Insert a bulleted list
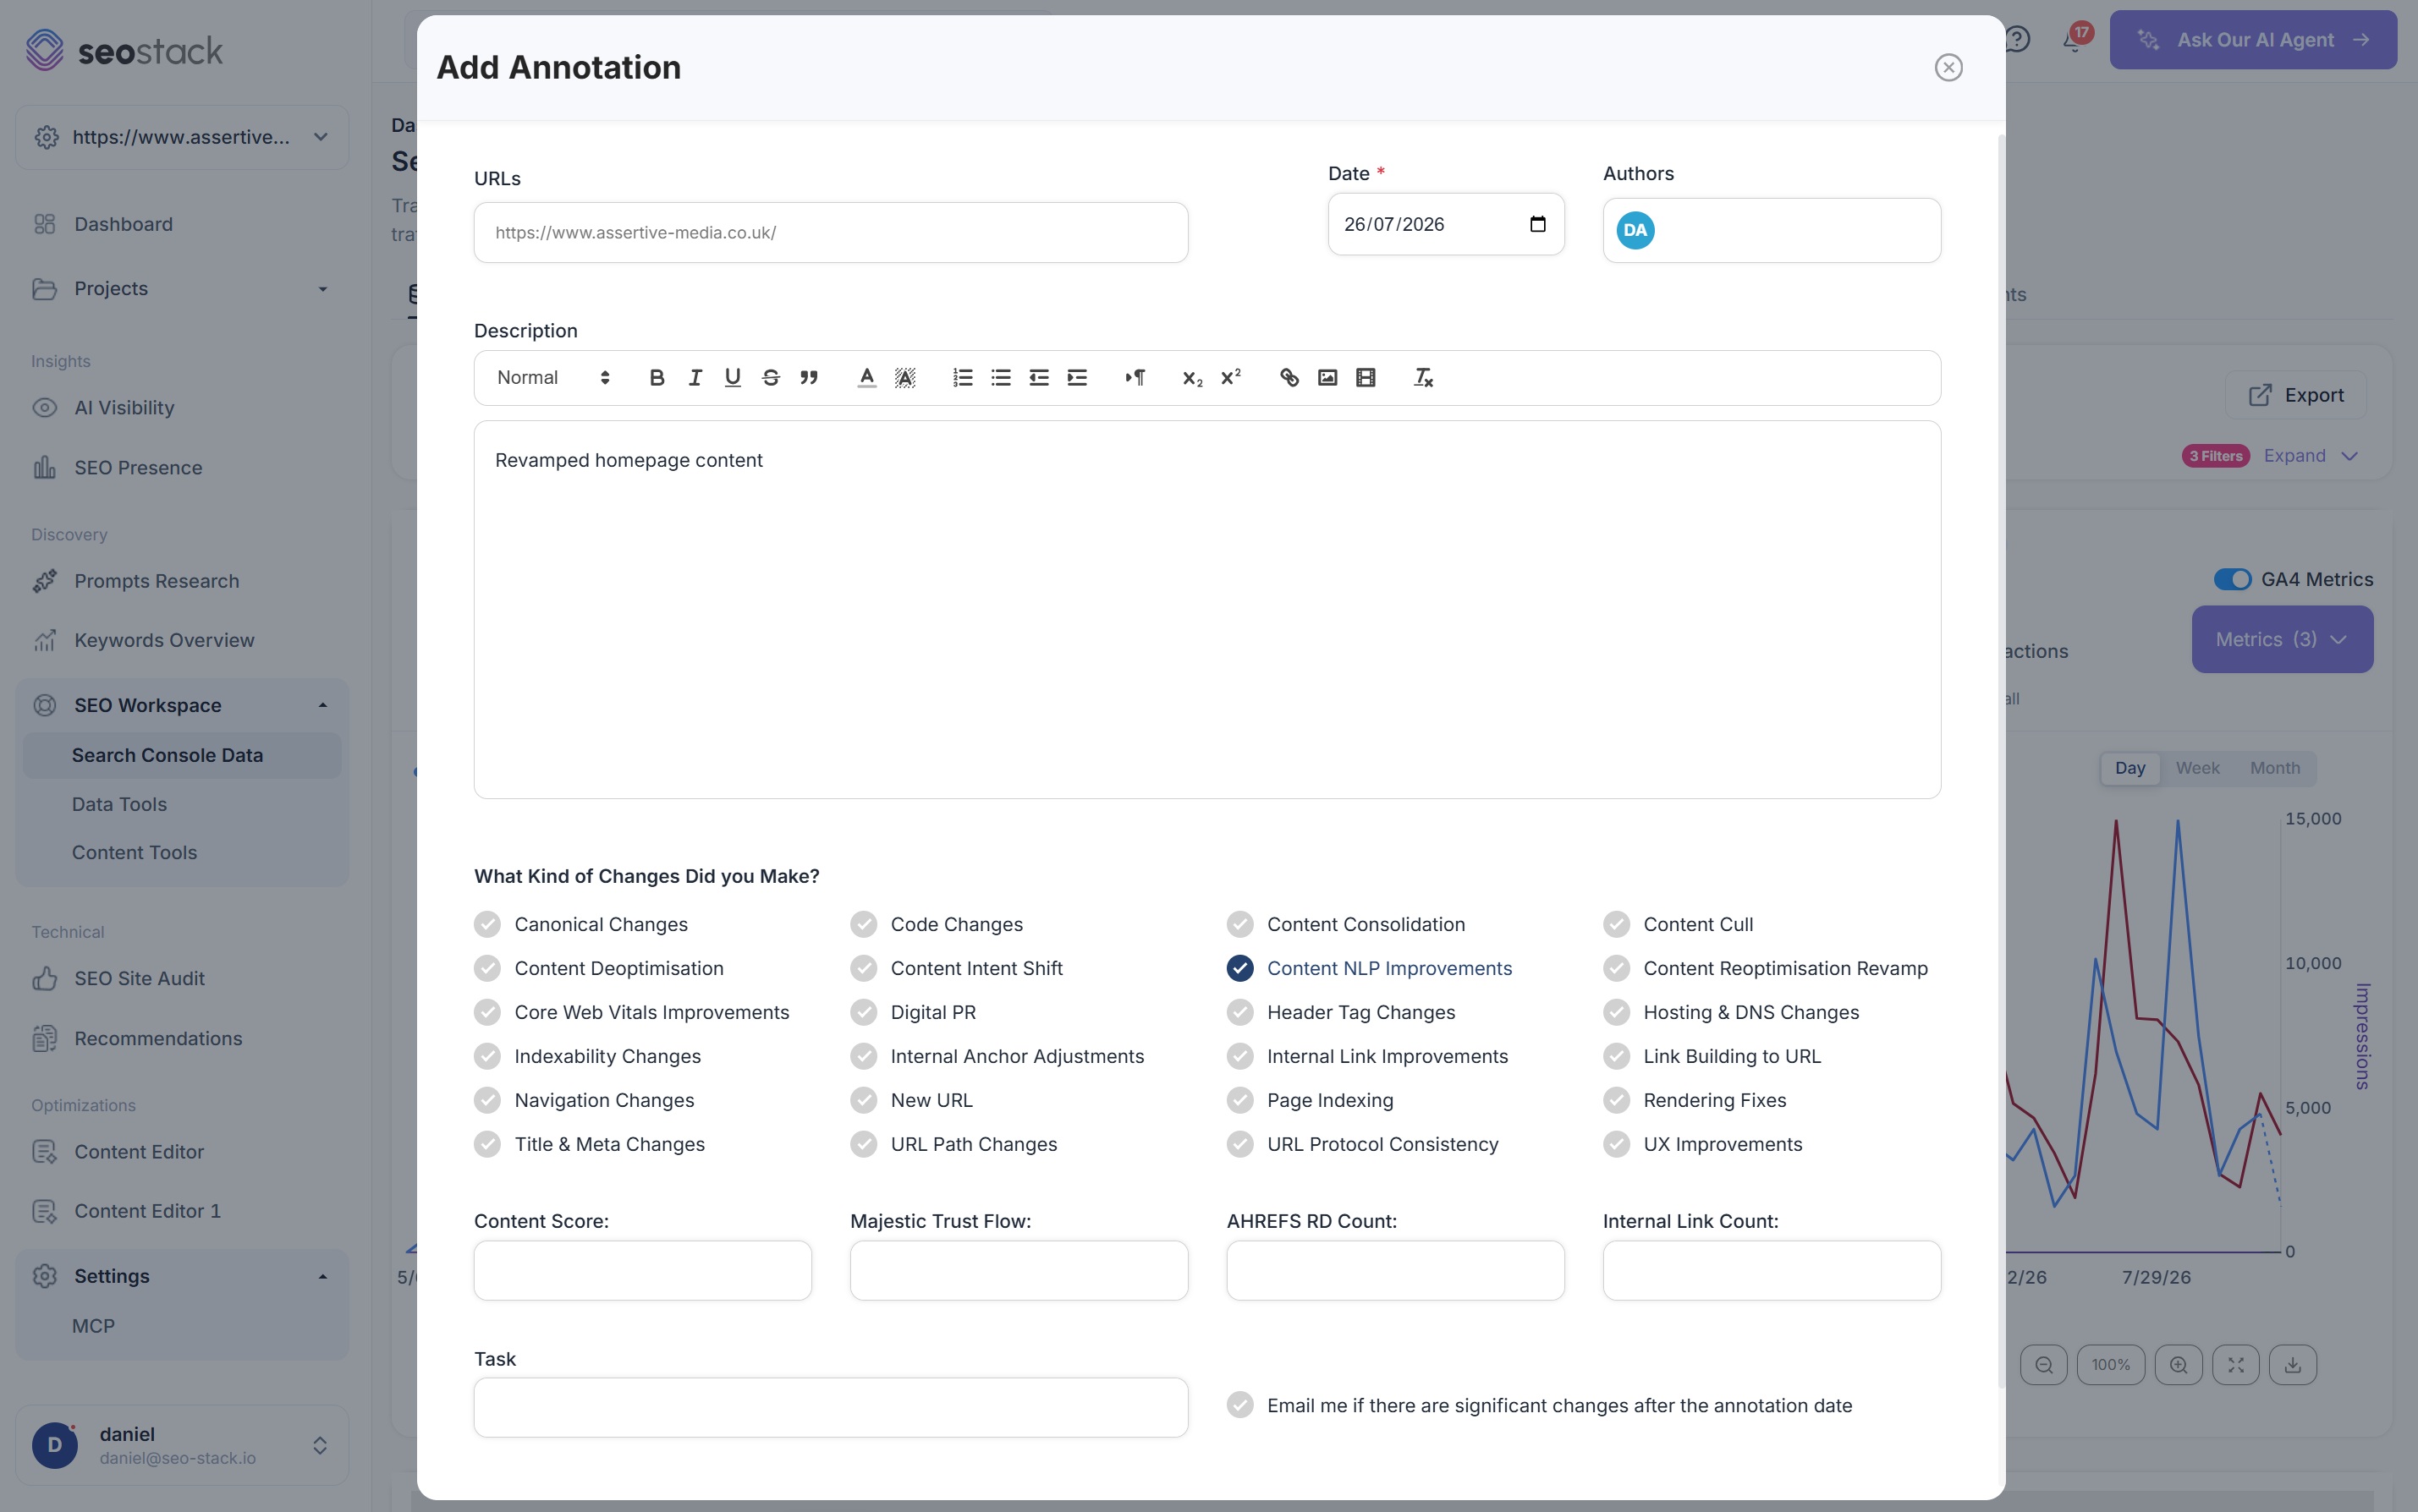This screenshot has width=2418, height=1512. (1000, 378)
